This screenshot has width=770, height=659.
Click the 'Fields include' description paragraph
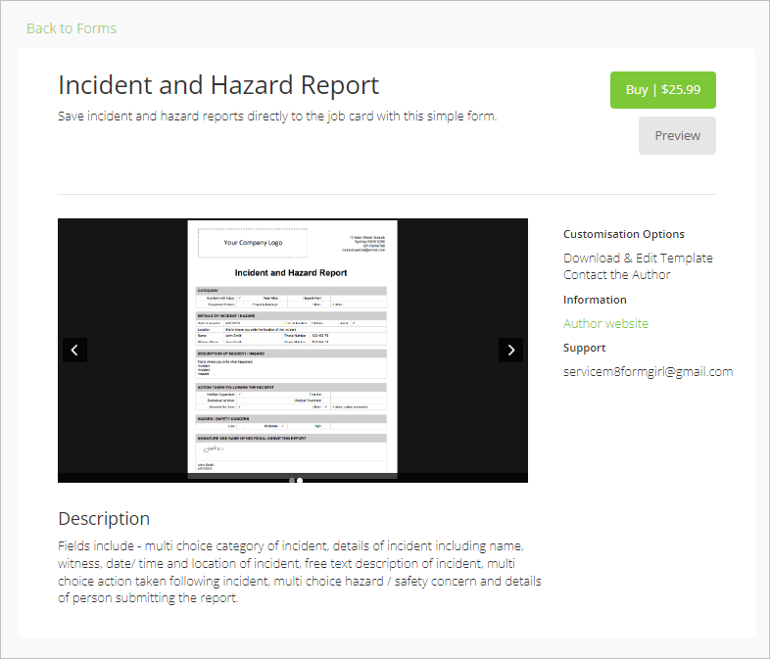300,572
